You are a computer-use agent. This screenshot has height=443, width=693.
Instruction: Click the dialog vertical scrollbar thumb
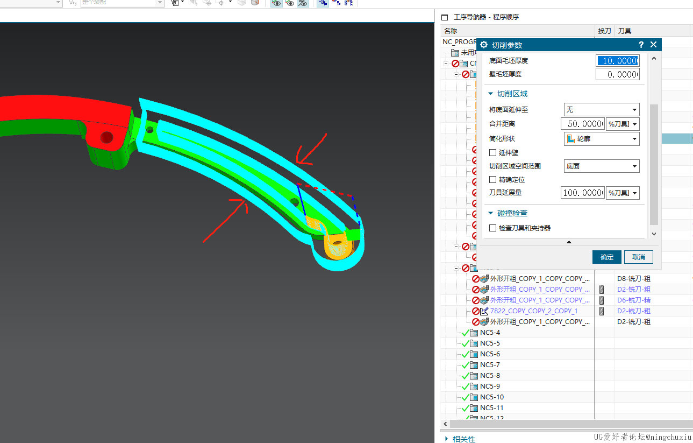click(x=654, y=165)
